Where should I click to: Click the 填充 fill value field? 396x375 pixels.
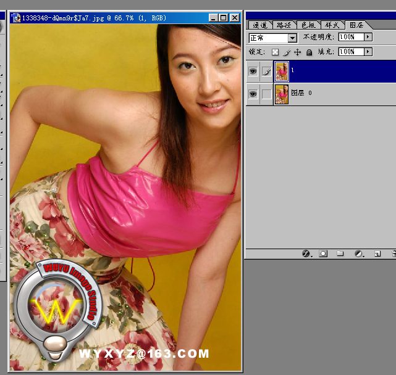pyautogui.click(x=351, y=52)
